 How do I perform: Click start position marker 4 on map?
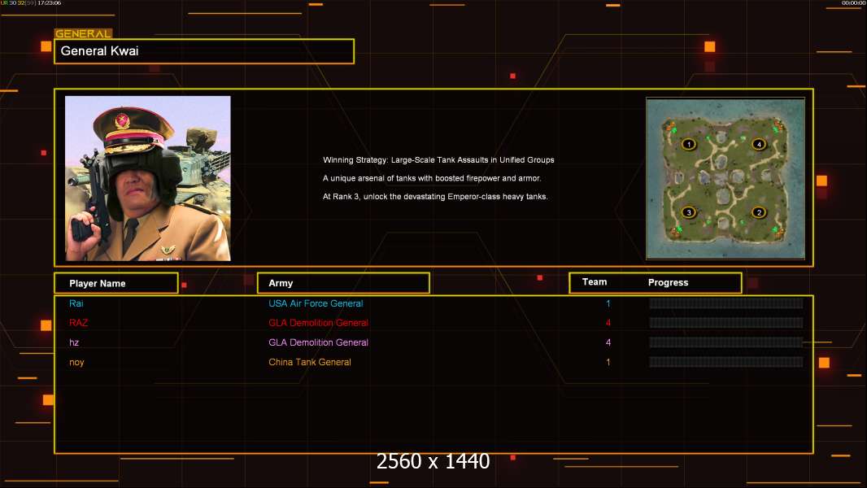759,144
